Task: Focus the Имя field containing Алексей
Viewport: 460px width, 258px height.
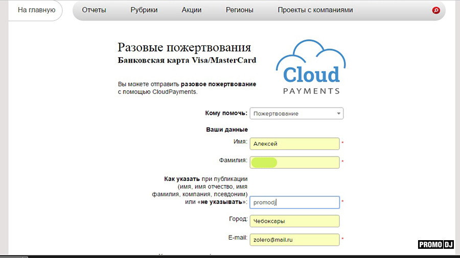Action: click(294, 144)
